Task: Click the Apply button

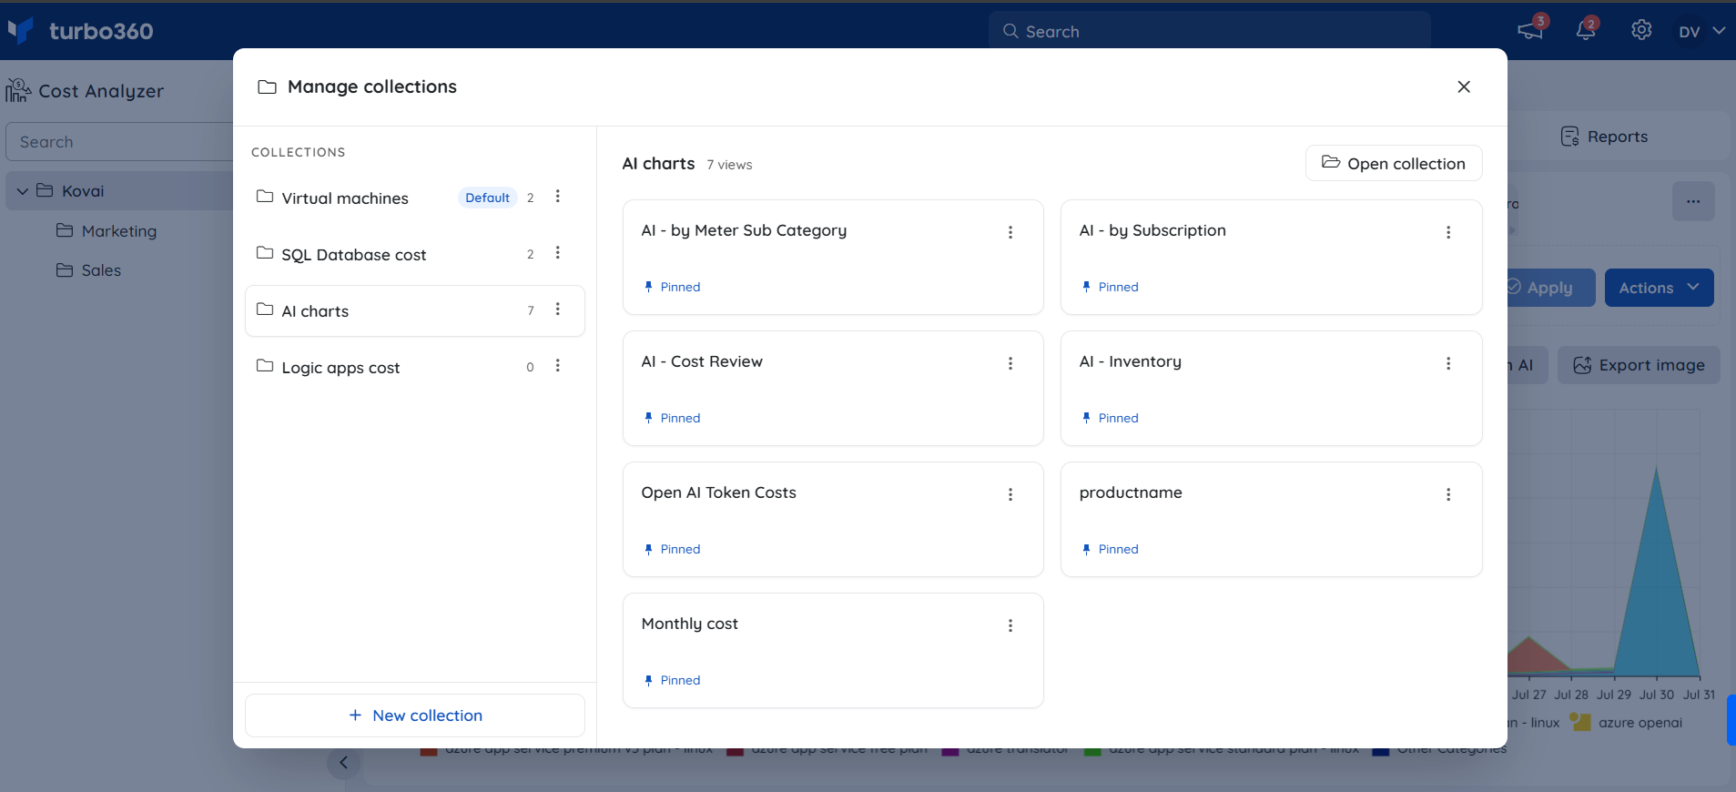Action: (x=1551, y=288)
